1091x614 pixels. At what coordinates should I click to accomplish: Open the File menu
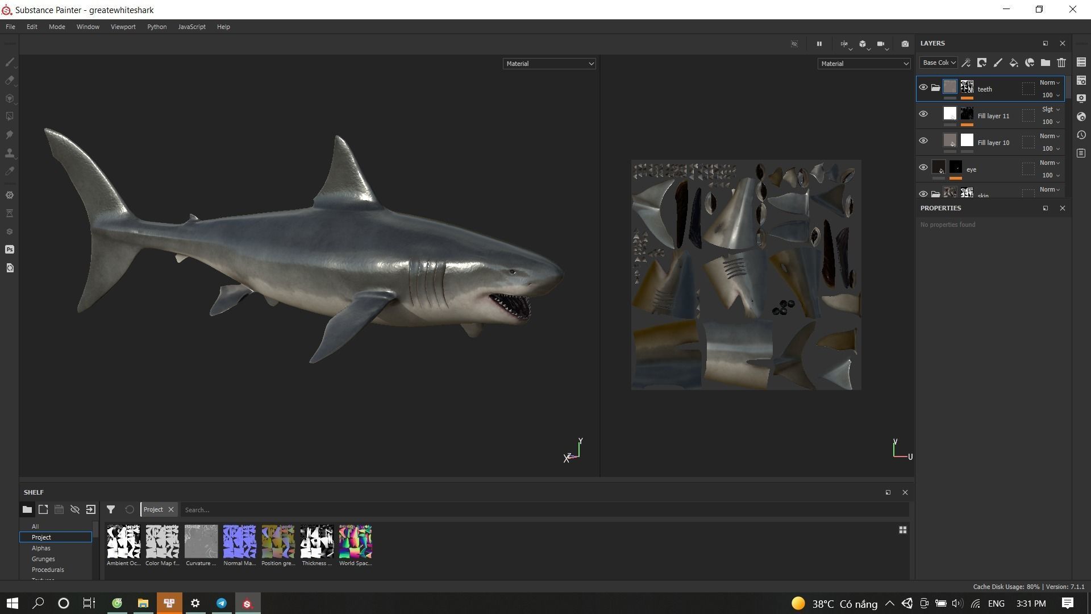pos(10,27)
